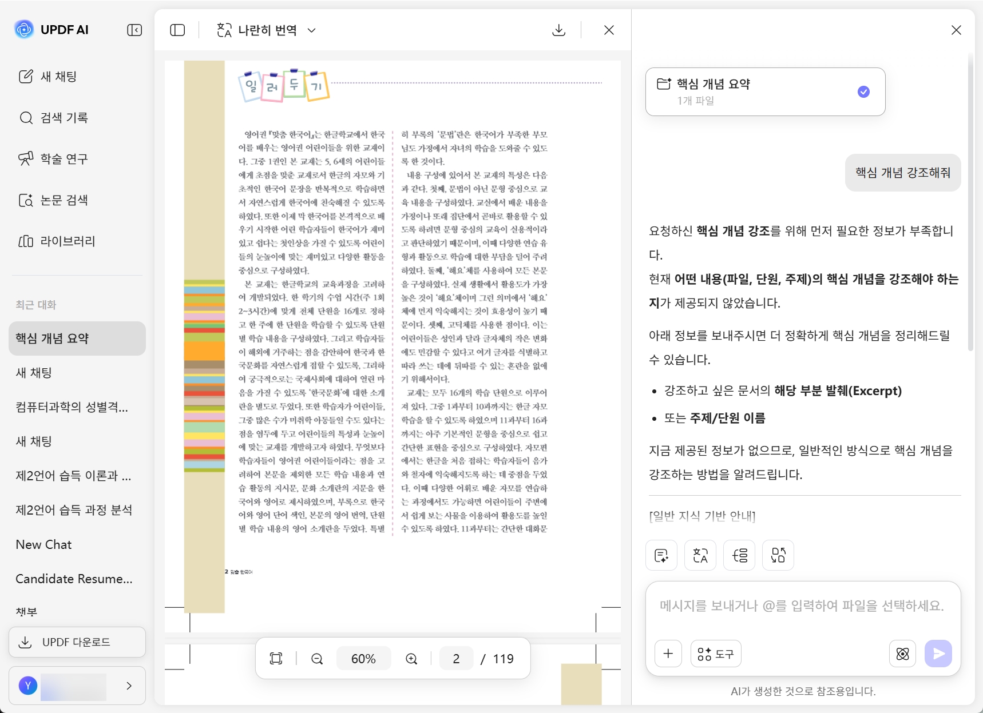Click the 핵심 개념 요약 file card

coord(766,91)
